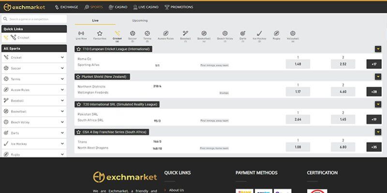387x193 pixels.
Task: Favourite the T10 European Cricket League star
Action: 78,49
